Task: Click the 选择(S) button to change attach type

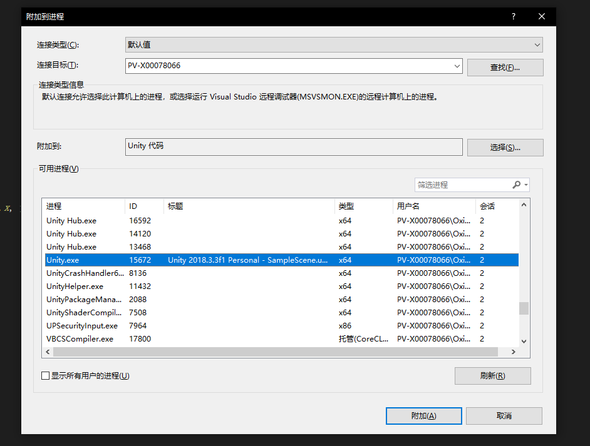Action: coord(505,147)
